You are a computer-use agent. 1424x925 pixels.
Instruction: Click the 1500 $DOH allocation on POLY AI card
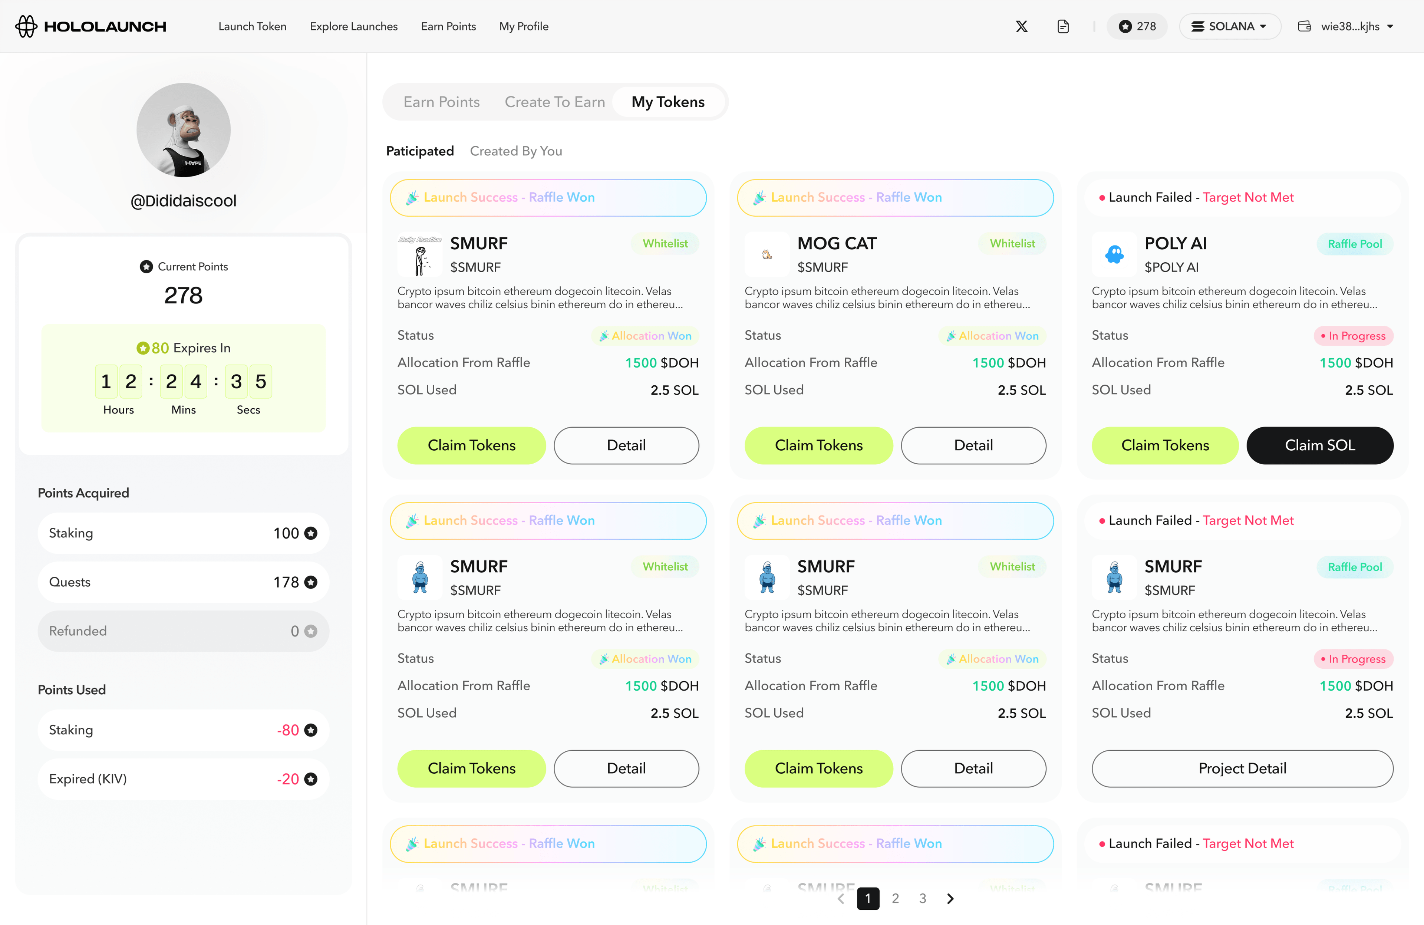click(1356, 363)
